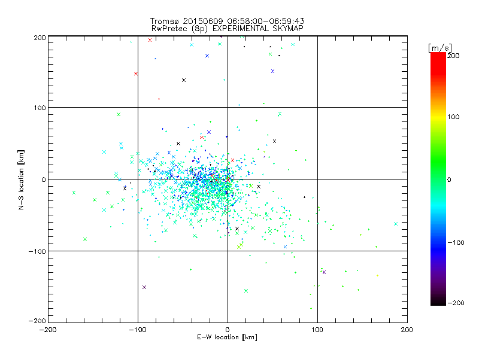Screen dimensions: 479x359
Task: Click the x-axis tick label -200
Action: [48, 330]
